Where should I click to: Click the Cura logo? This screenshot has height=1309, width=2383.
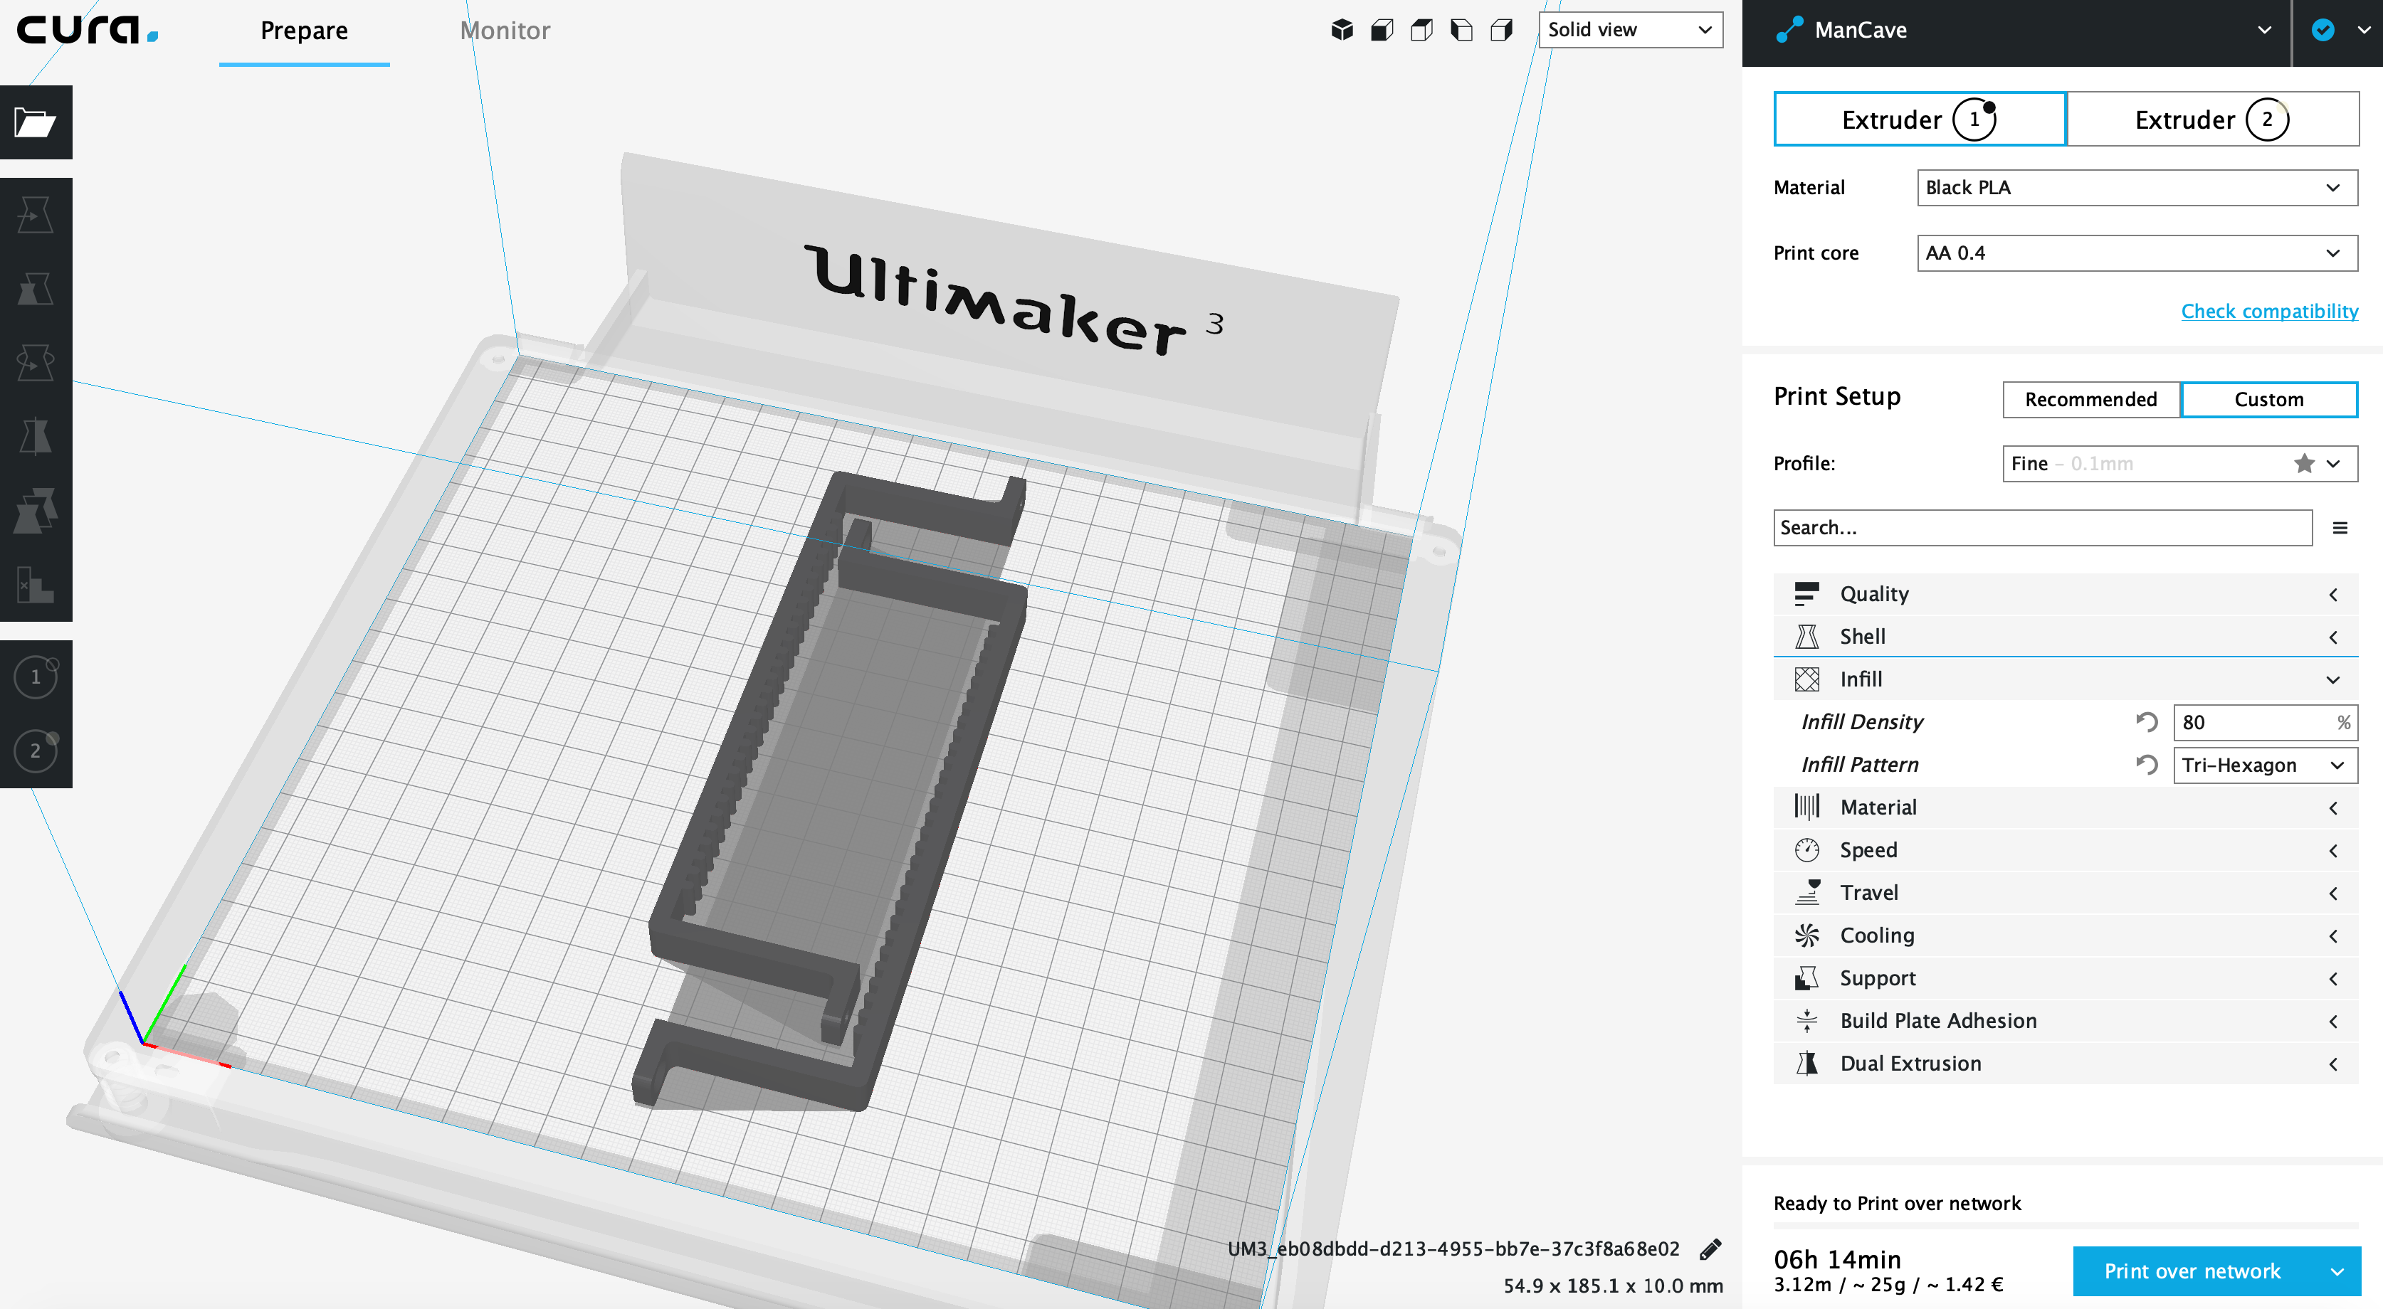[88, 30]
